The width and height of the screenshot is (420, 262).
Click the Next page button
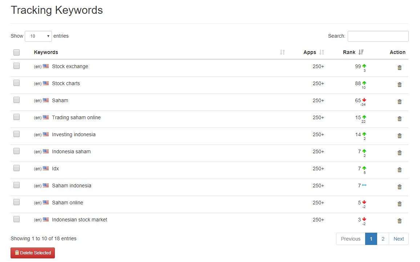(x=399, y=239)
